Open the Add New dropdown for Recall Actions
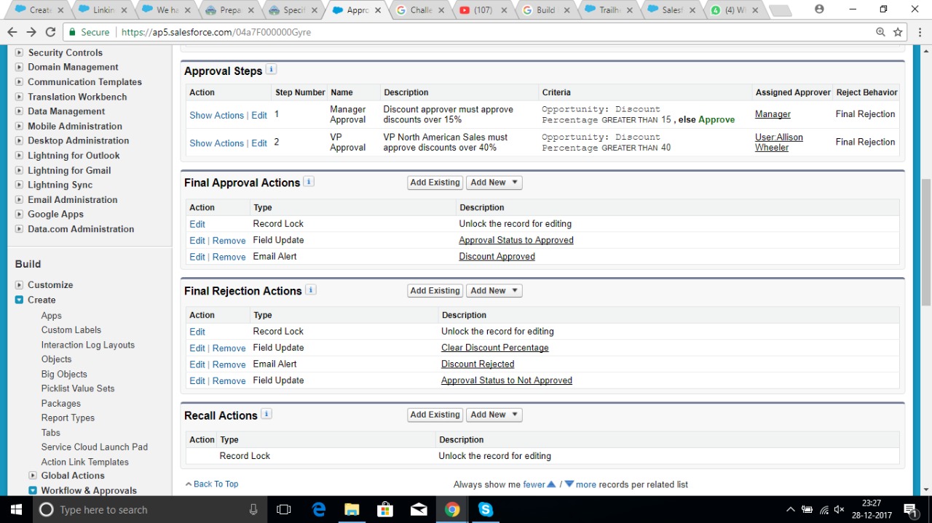 click(x=494, y=415)
